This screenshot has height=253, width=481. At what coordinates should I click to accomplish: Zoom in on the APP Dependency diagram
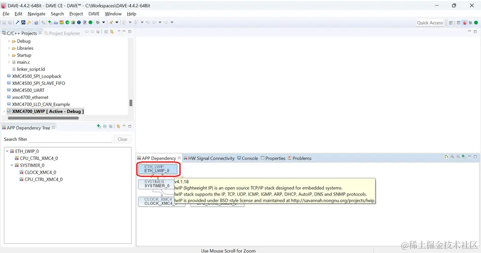pos(452,157)
